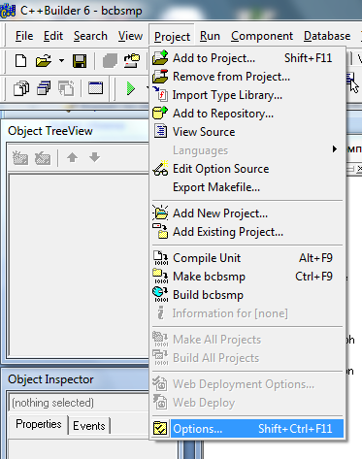Click the Add to Repository icon

[x=160, y=113]
